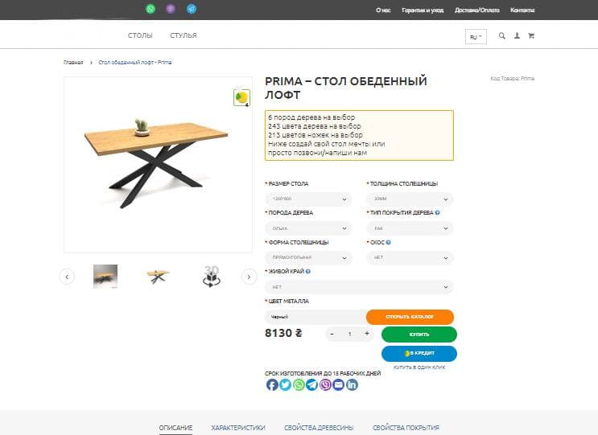
Task: Open the RU language selector
Action: [476, 37]
